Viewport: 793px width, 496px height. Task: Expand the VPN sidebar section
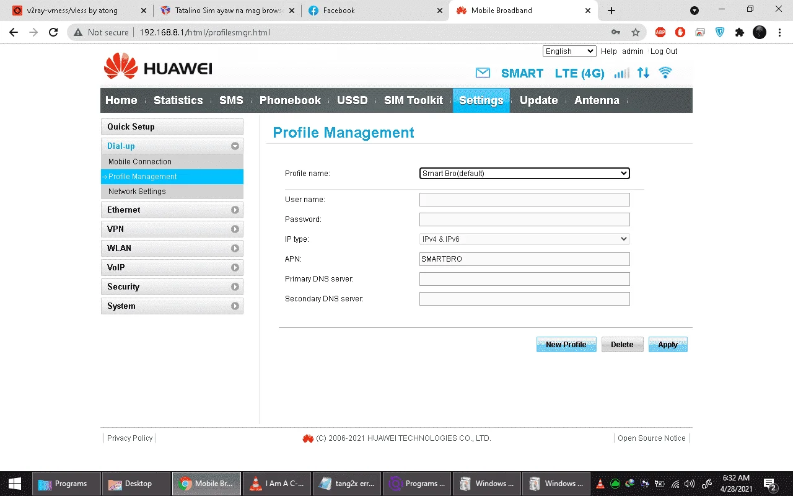[172, 229]
